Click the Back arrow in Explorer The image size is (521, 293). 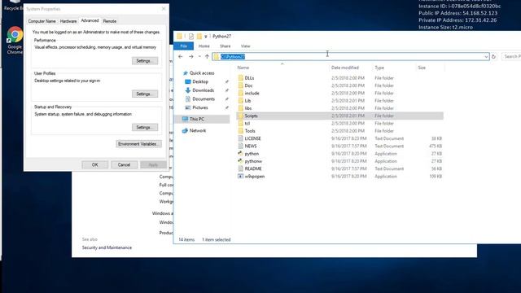pyautogui.click(x=181, y=56)
